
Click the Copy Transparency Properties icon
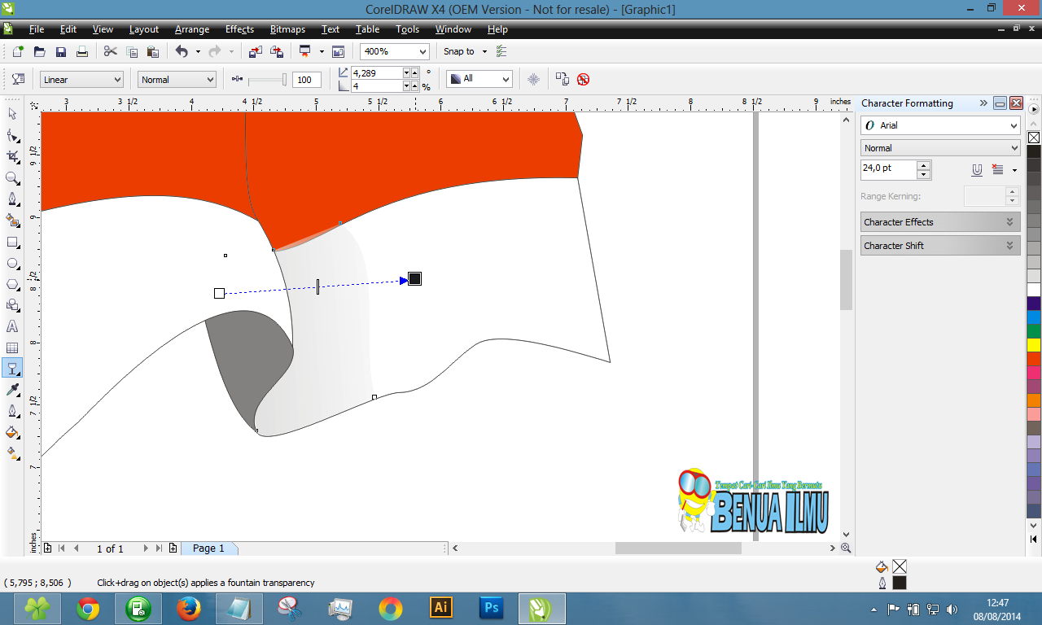click(562, 79)
